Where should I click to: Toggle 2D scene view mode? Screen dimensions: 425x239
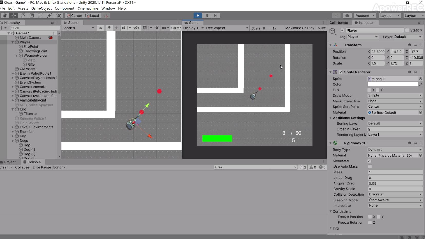pos(100,28)
